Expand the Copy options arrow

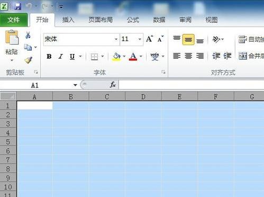point(35,47)
